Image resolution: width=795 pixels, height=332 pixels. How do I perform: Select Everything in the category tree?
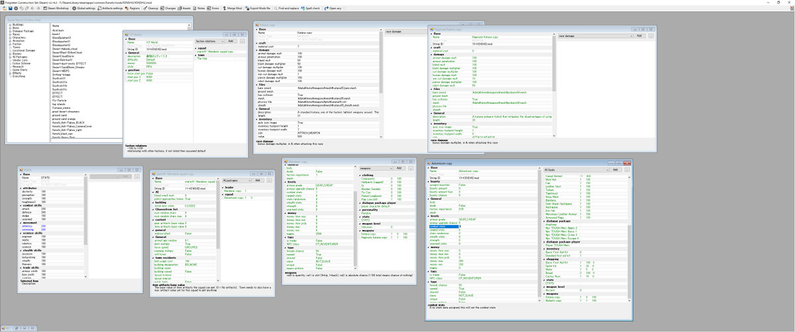[19, 77]
